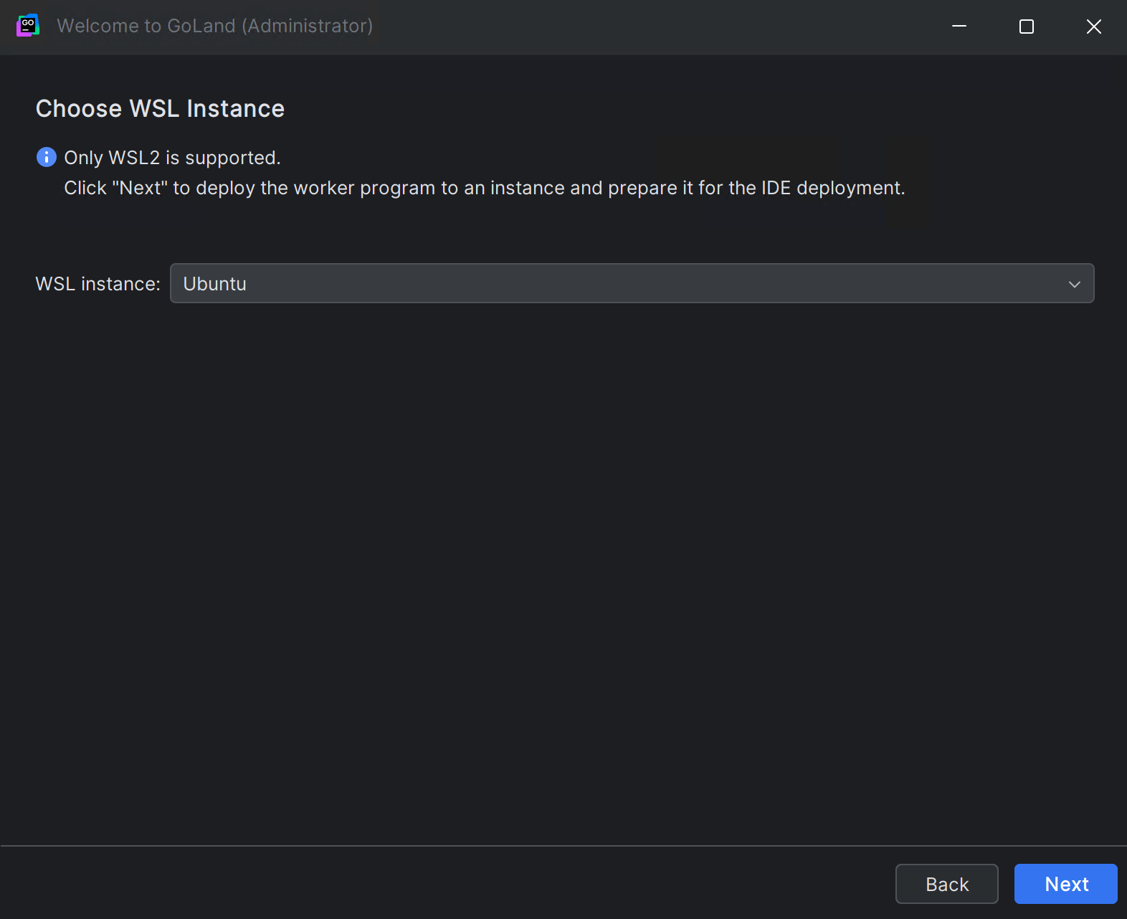Maximize the GoLand welcome window
Viewport: 1127px width, 919px height.
pos(1026,27)
